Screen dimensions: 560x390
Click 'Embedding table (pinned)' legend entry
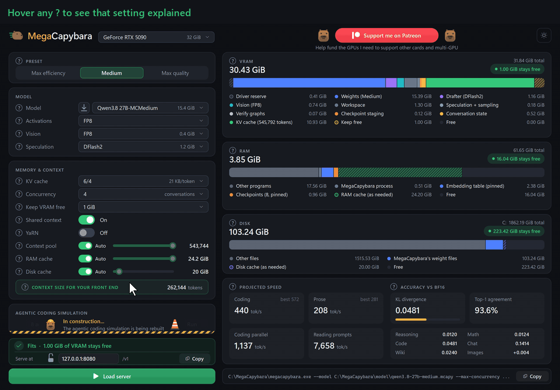(x=492, y=186)
